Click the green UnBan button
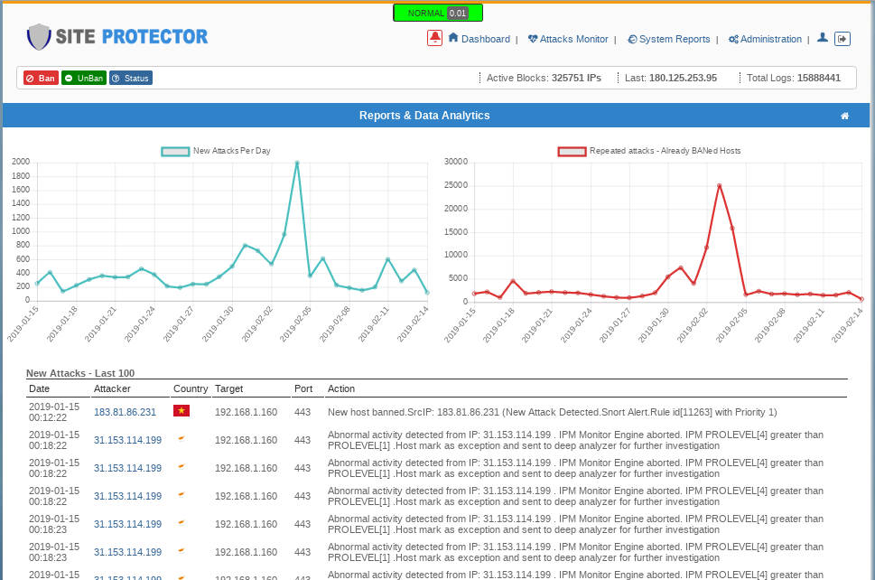Image resolution: width=875 pixels, height=580 pixels. pyautogui.click(x=84, y=79)
